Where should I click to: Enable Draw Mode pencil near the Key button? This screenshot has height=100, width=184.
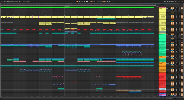[x=165, y=1]
